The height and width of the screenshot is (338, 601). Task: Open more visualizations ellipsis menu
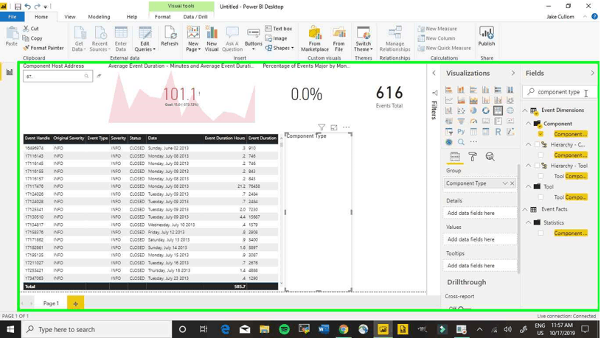[x=473, y=142]
